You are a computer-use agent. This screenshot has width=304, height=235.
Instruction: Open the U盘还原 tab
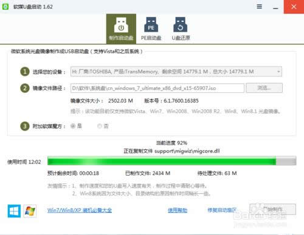(181, 29)
